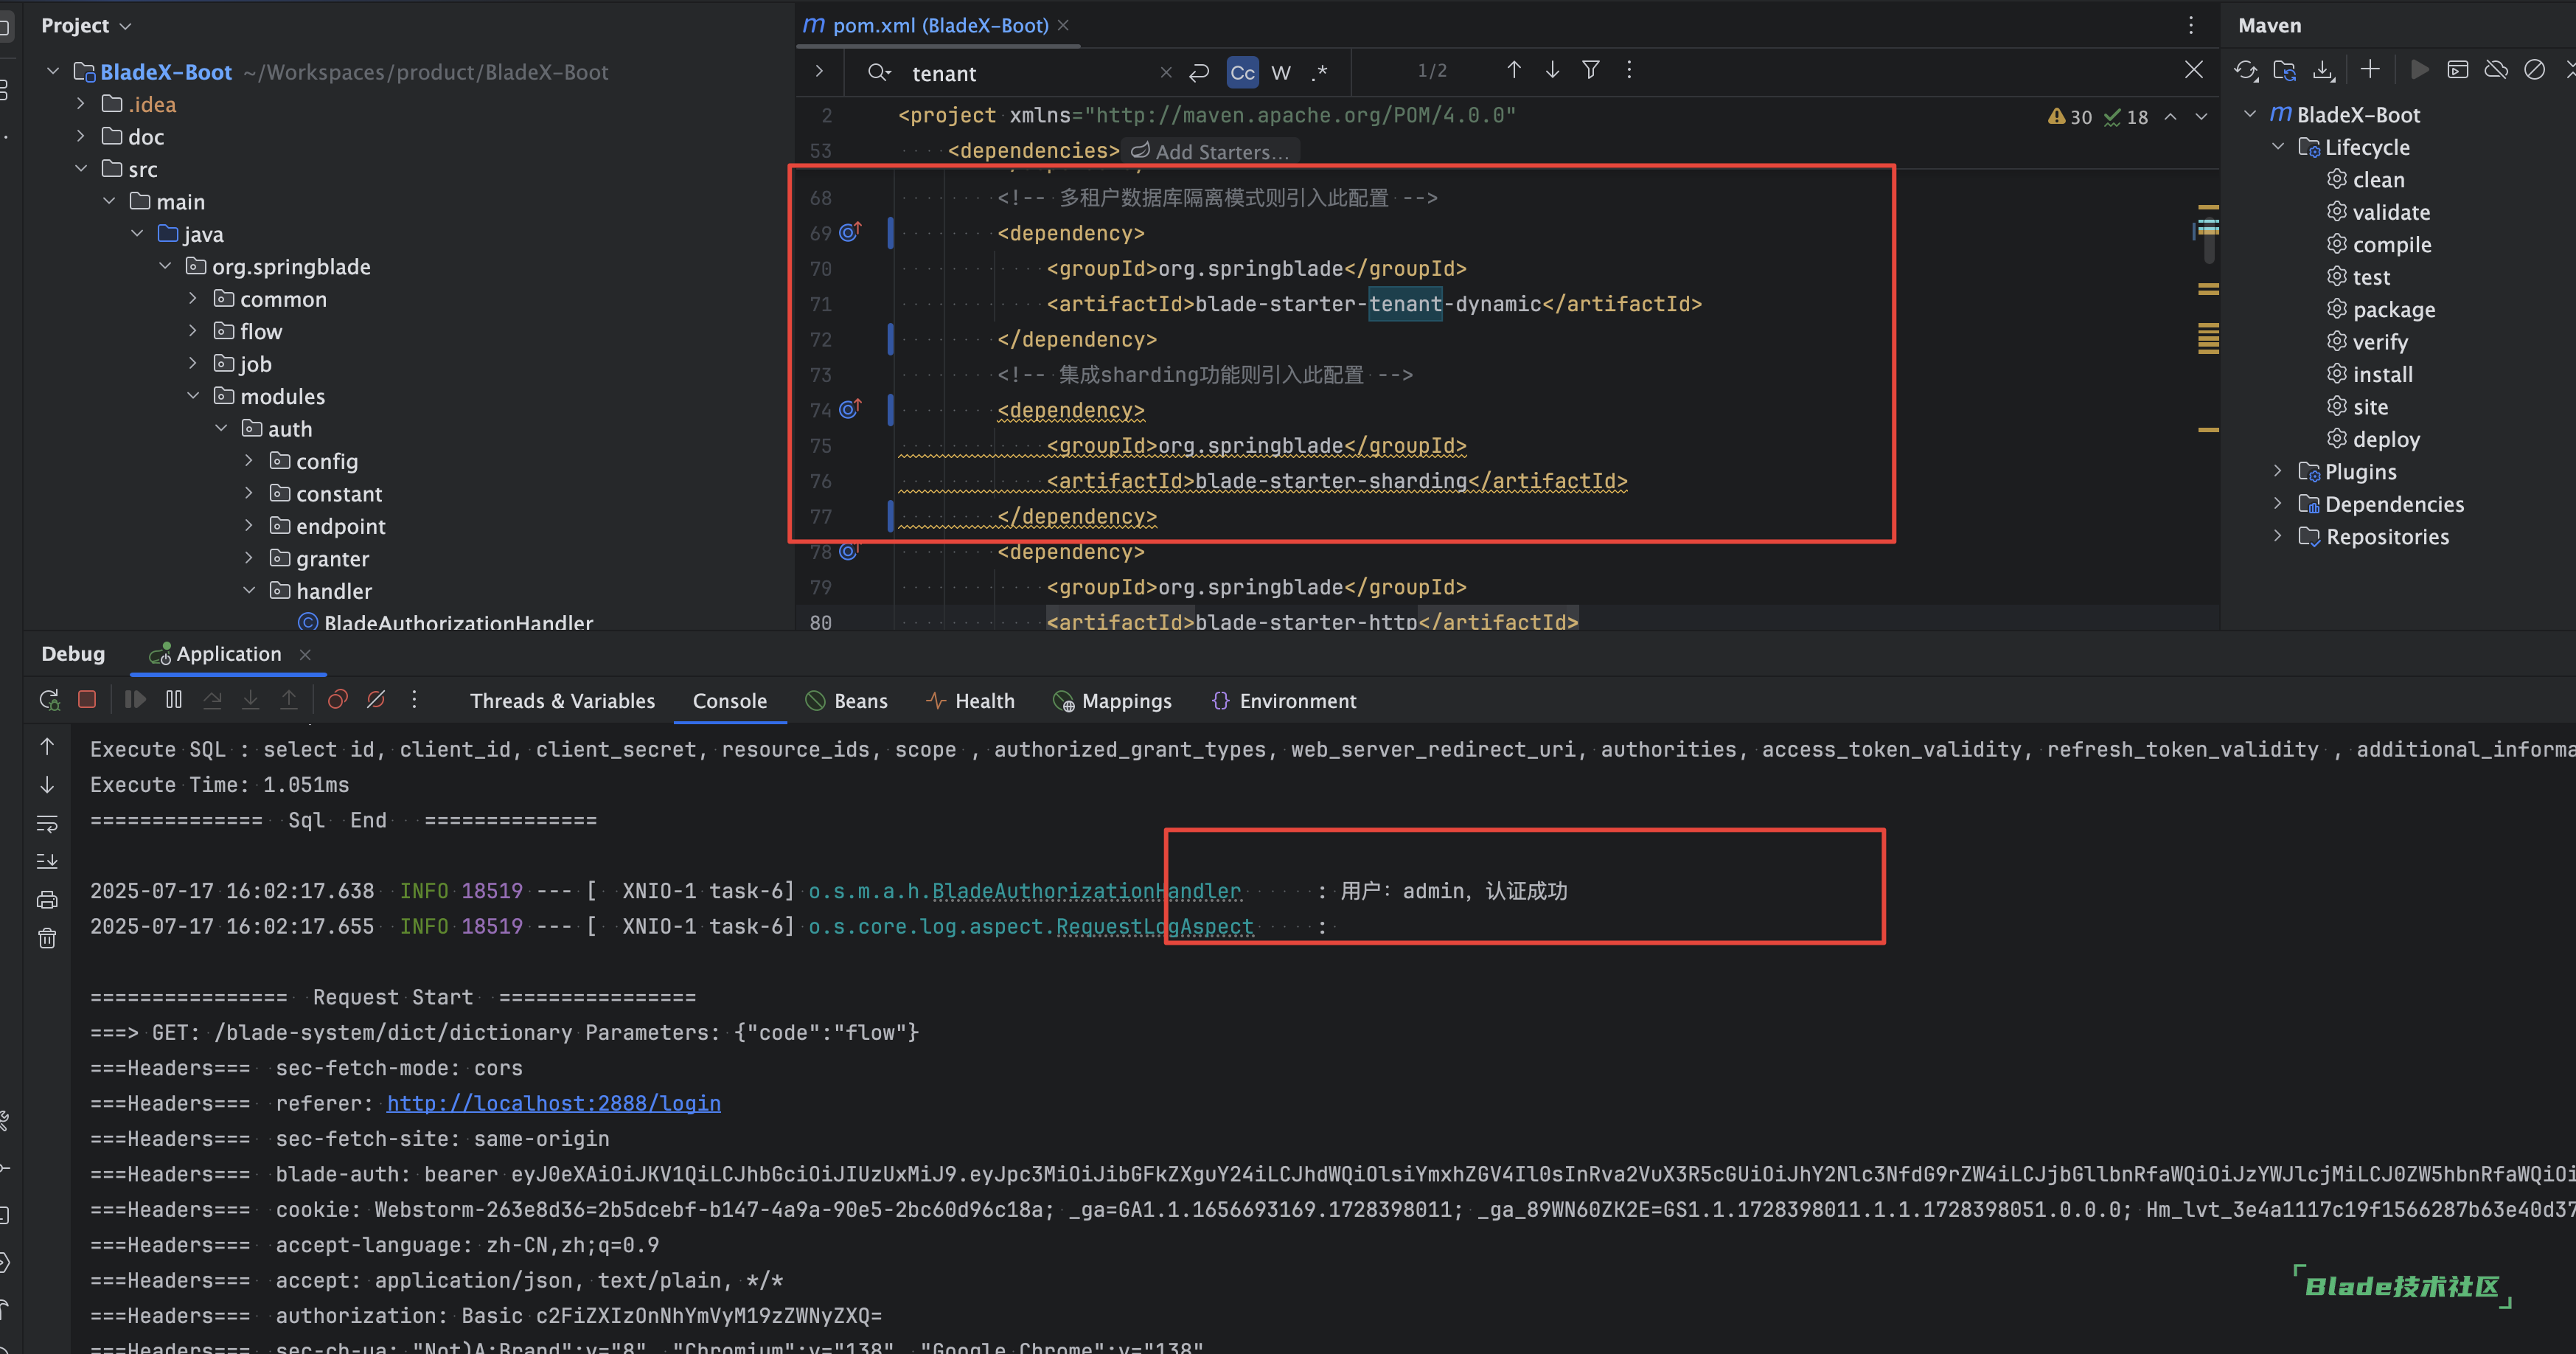Image resolution: width=2576 pixels, height=1354 pixels.
Task: Click Maven download sources icon
Action: click(2323, 70)
